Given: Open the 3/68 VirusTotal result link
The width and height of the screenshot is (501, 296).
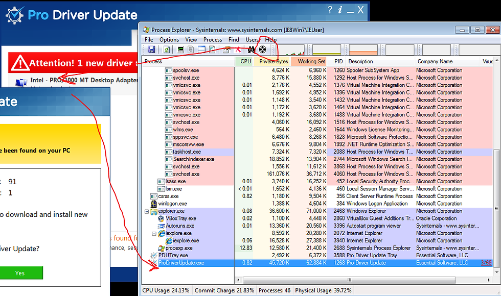Looking at the screenshot, I should [x=486, y=263].
